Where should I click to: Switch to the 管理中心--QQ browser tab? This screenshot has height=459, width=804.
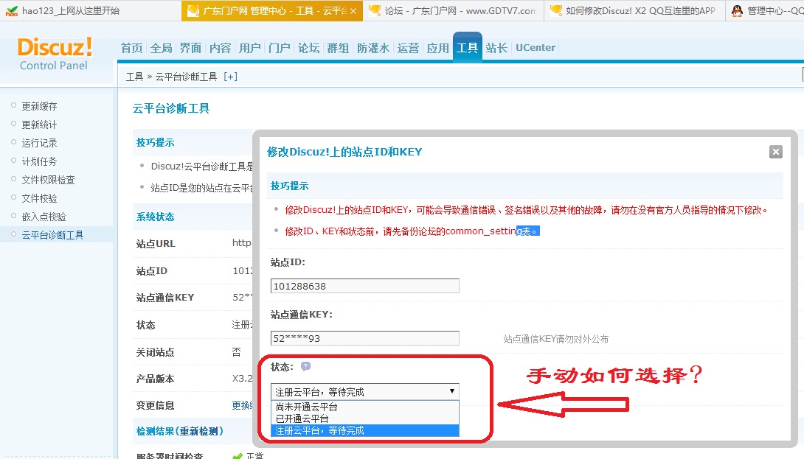pos(766,11)
